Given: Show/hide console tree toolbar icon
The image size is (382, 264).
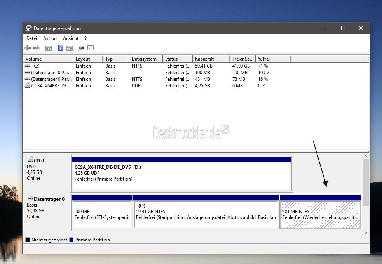Looking at the screenshot, I should 49,48.
